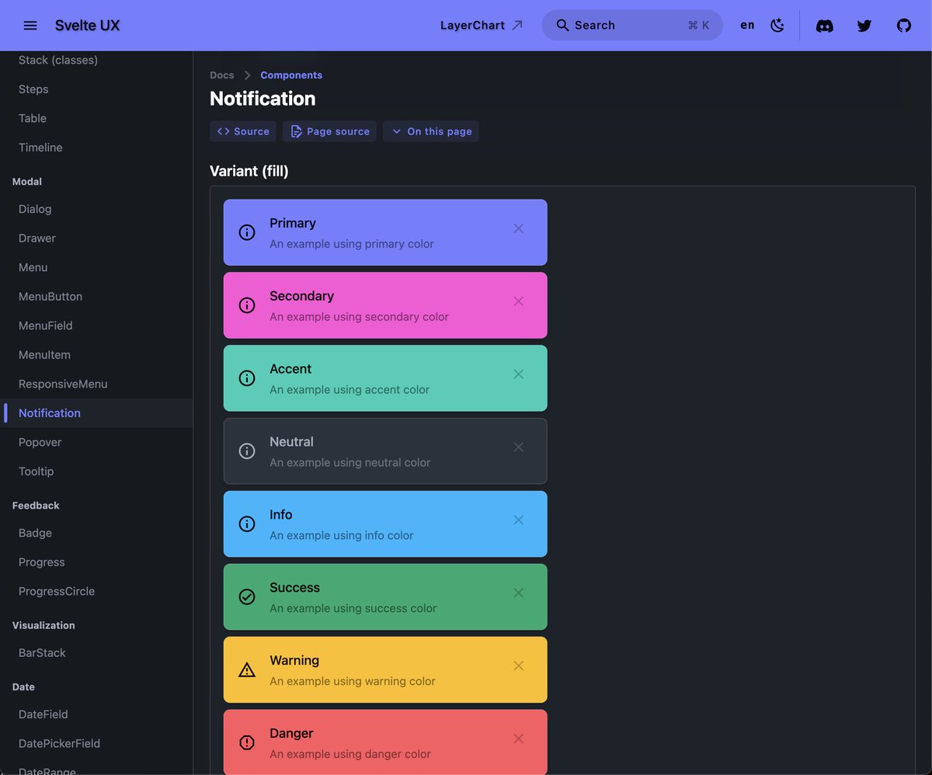Click the checkmark icon on the Success notification
The height and width of the screenshot is (775, 932).
tap(246, 597)
